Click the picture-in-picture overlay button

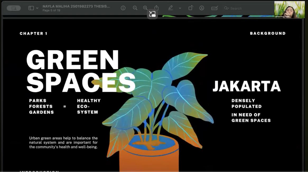point(152,14)
